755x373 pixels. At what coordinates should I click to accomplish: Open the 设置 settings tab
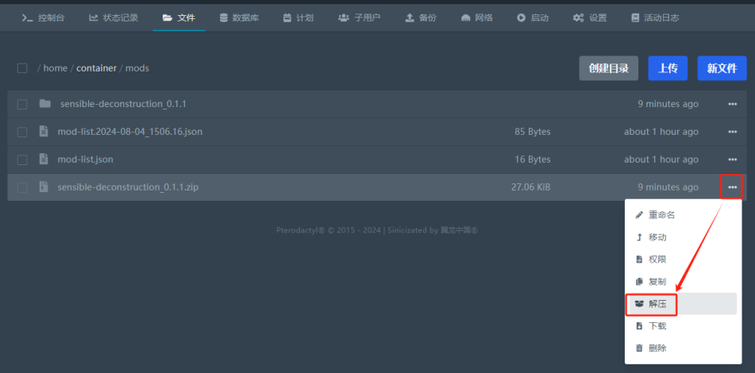(x=590, y=17)
